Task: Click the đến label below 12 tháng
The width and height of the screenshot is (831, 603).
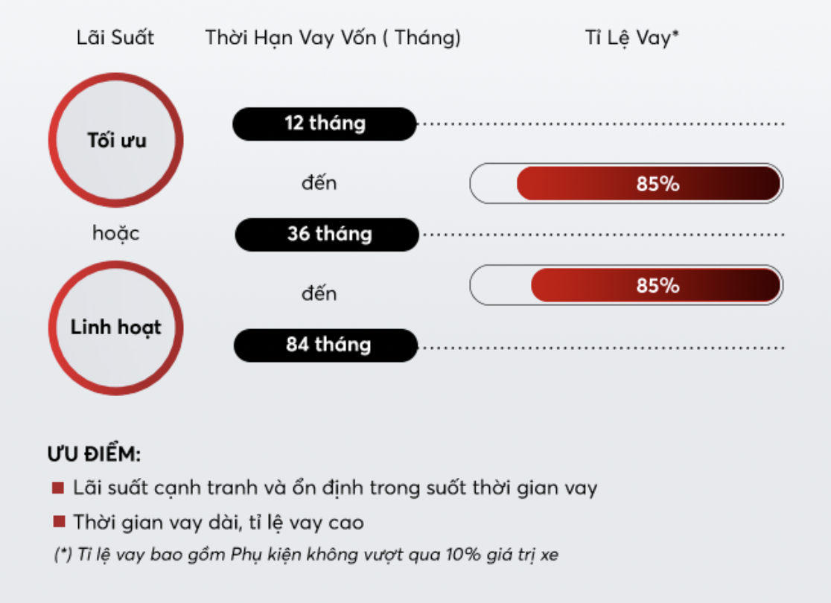Action: pyautogui.click(x=319, y=183)
